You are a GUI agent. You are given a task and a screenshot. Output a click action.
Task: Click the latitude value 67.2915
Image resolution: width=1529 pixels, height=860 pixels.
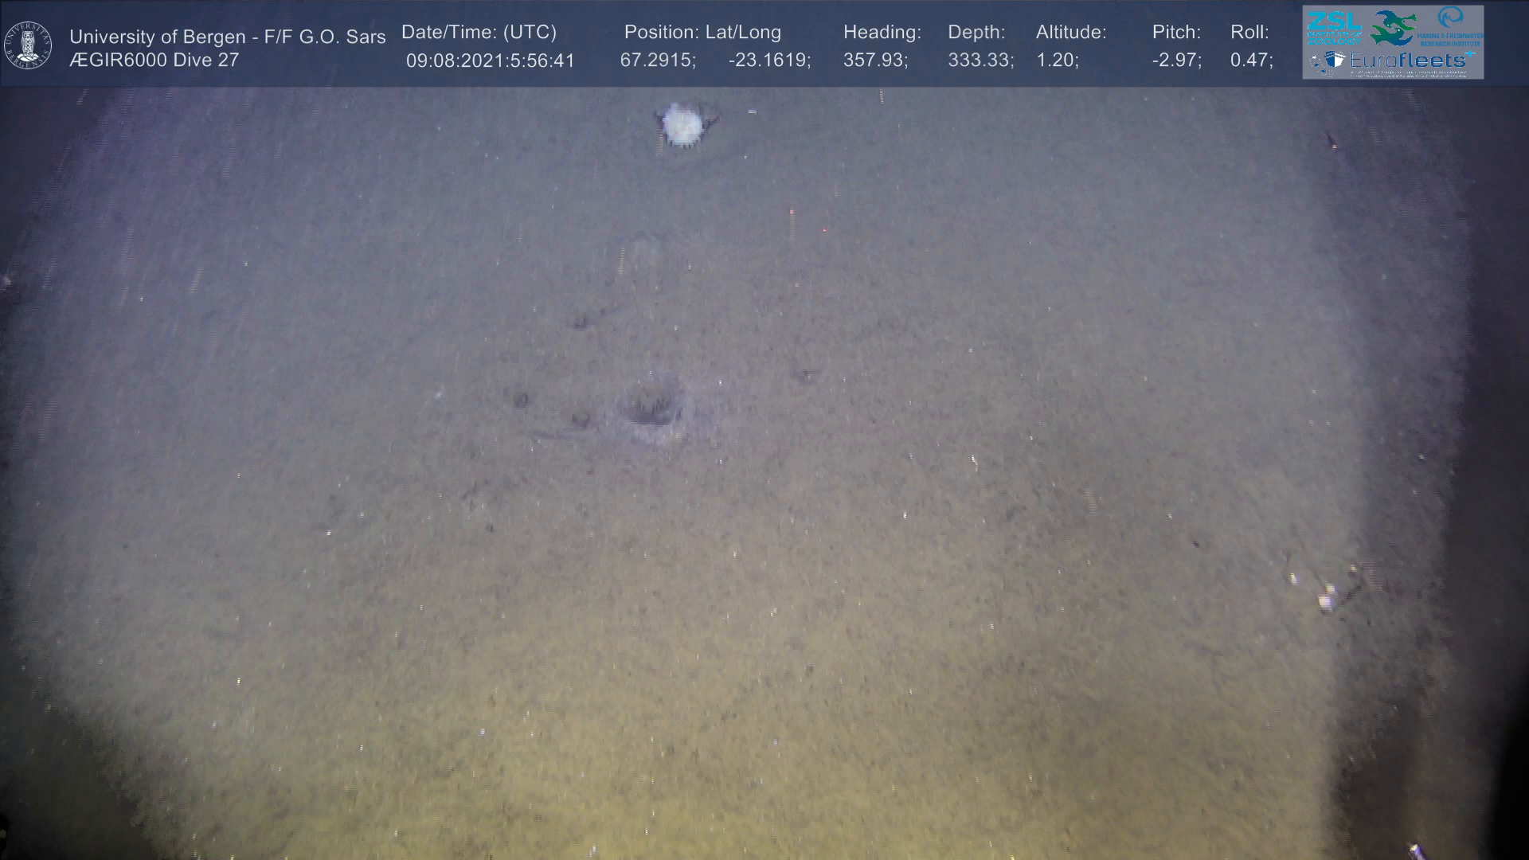pyautogui.click(x=657, y=61)
